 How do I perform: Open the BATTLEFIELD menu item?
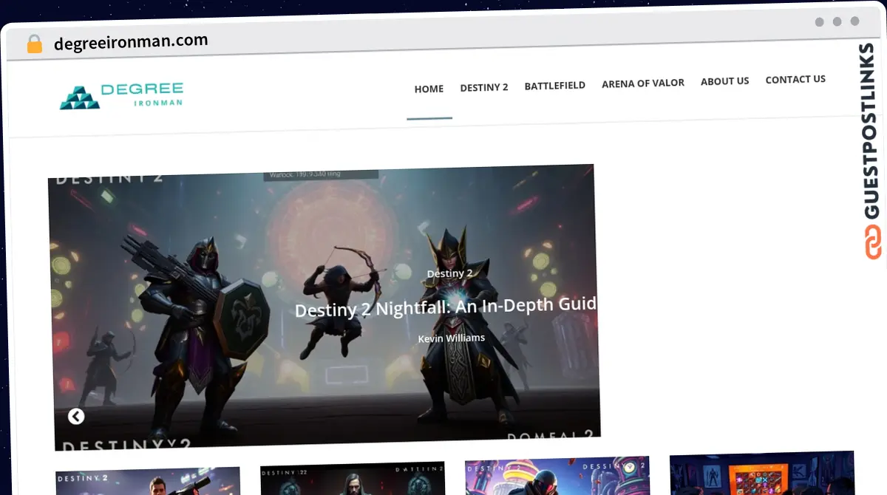click(554, 86)
